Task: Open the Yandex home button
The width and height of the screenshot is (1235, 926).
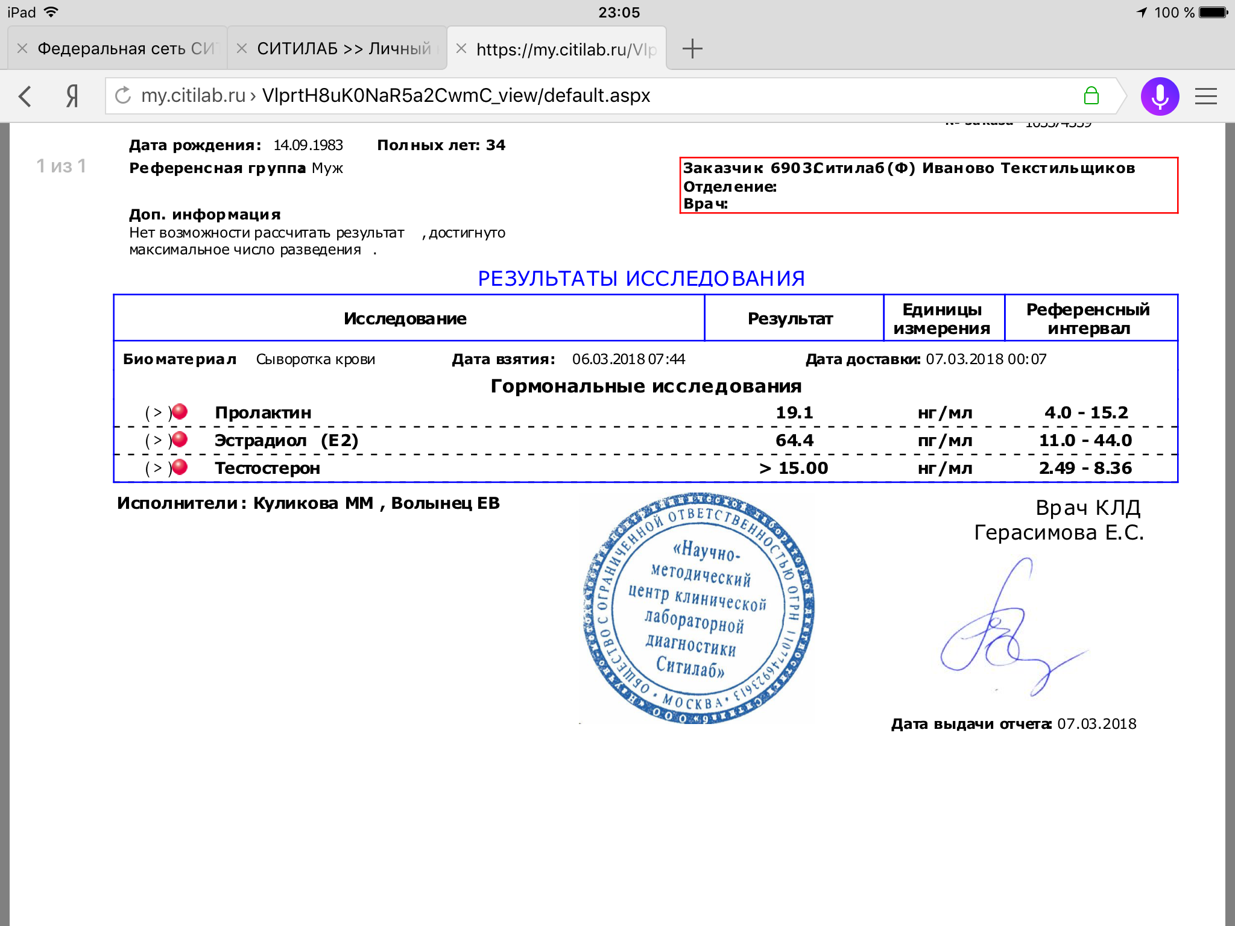Action: 72,96
